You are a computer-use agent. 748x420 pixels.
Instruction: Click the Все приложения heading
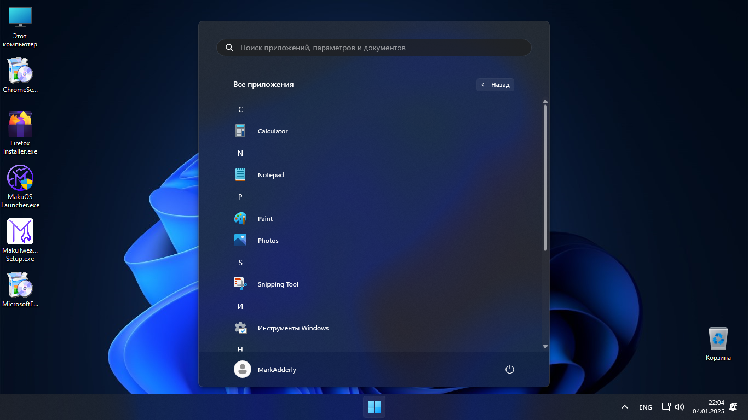(263, 84)
